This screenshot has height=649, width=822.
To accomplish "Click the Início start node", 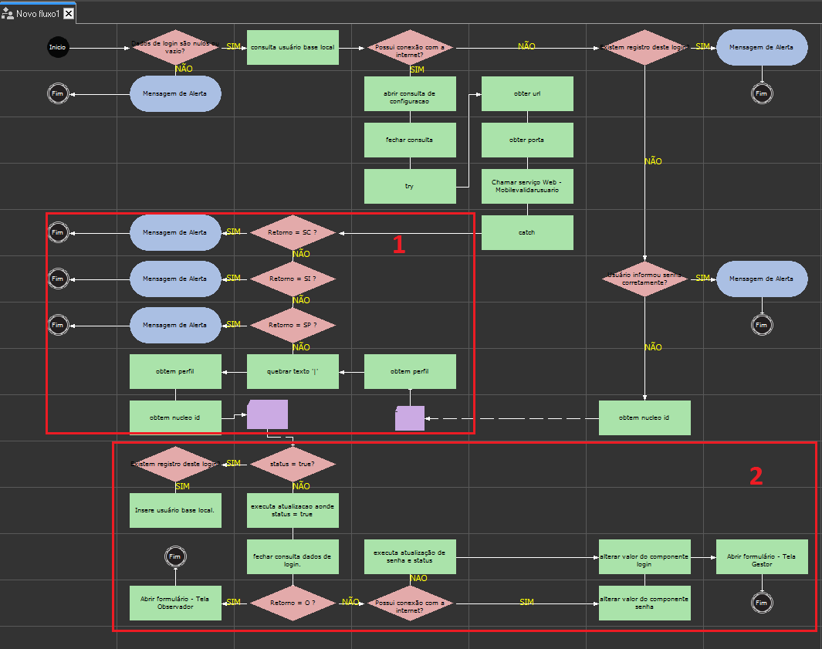I will [x=58, y=47].
